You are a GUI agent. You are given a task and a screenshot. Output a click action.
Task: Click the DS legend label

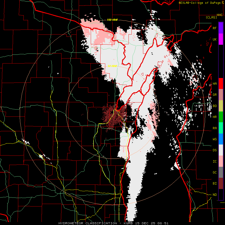214,150
